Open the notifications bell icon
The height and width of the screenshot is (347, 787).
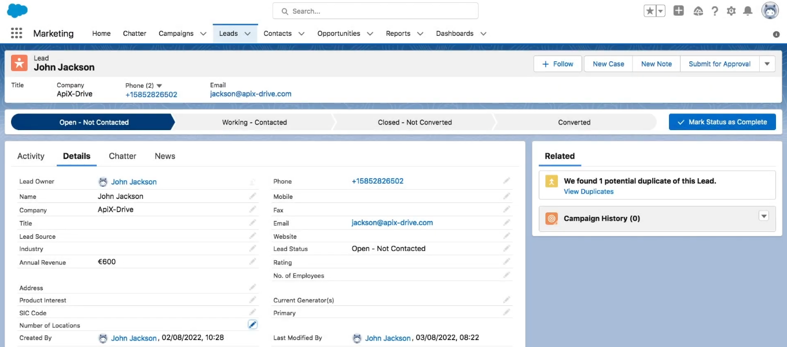(748, 10)
